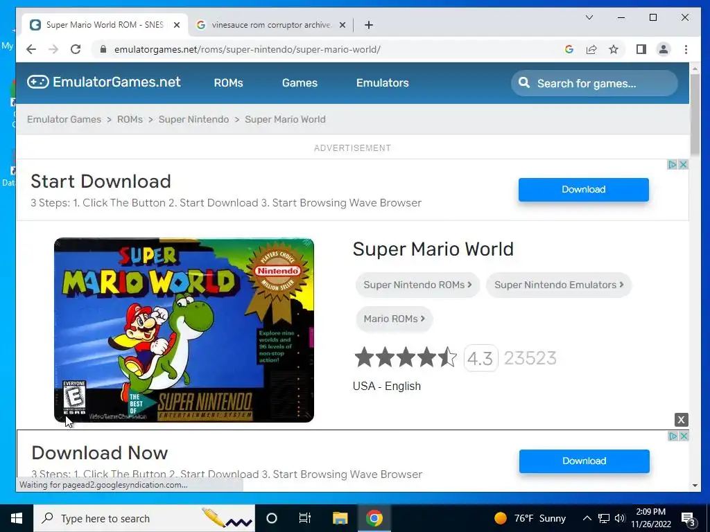Bookmark this page with the star
This screenshot has height=532, width=710.
(614, 49)
